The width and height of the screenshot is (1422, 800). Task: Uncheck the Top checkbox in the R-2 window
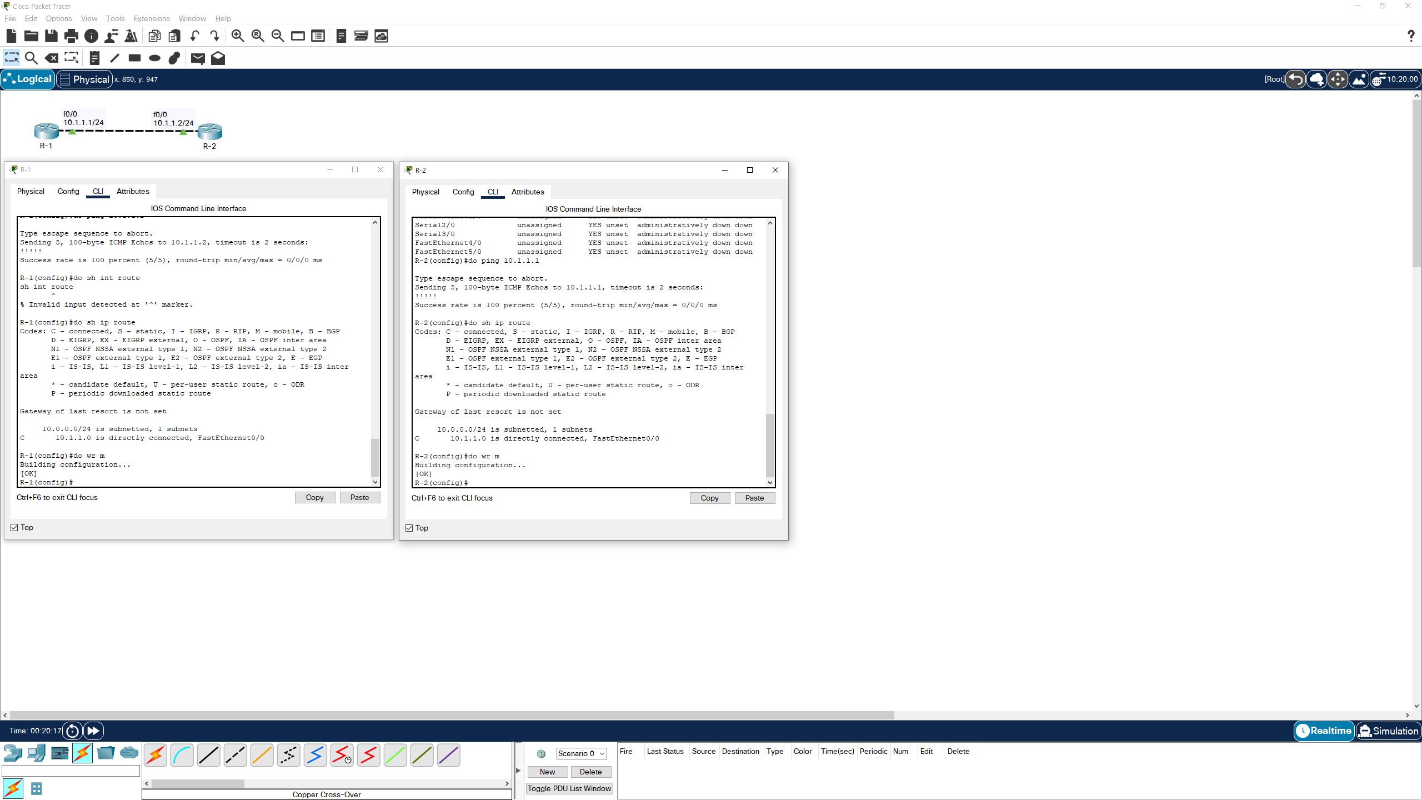pos(409,528)
